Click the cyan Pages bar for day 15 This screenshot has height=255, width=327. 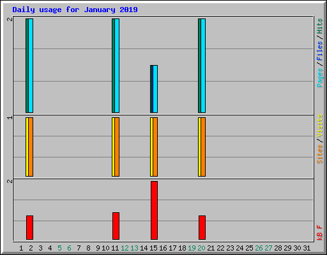click(155, 89)
